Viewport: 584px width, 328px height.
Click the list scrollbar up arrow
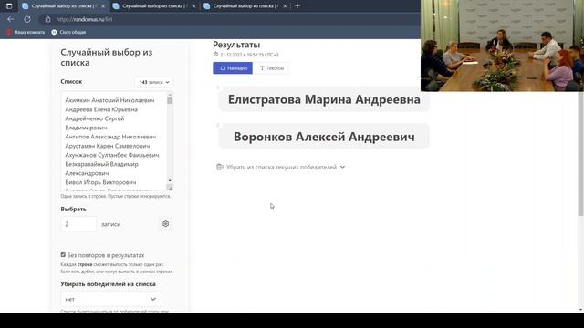[170, 95]
